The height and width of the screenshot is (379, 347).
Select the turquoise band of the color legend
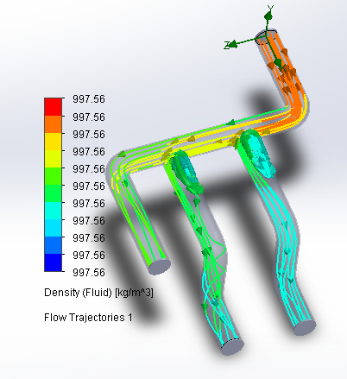(x=53, y=211)
